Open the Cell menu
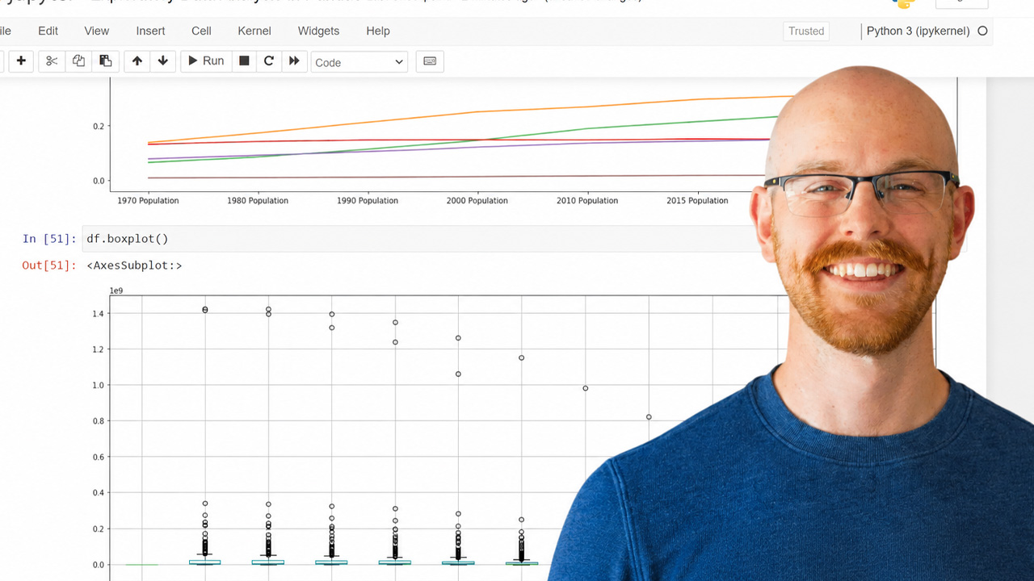 (201, 31)
